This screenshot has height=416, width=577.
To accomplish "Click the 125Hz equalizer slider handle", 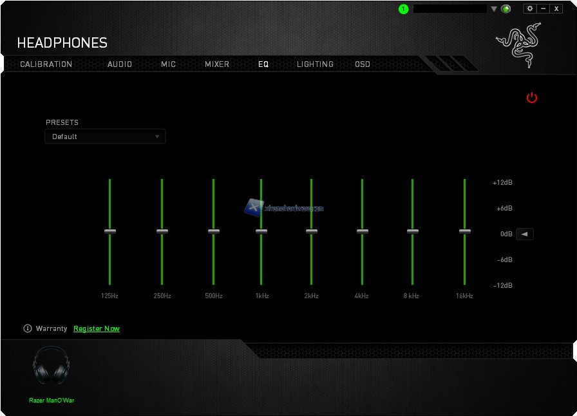I will point(110,231).
